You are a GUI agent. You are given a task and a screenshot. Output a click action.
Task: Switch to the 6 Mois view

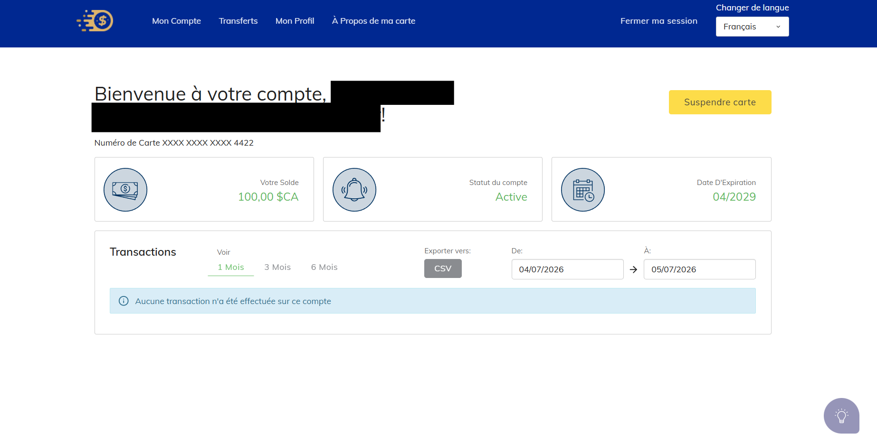click(324, 267)
